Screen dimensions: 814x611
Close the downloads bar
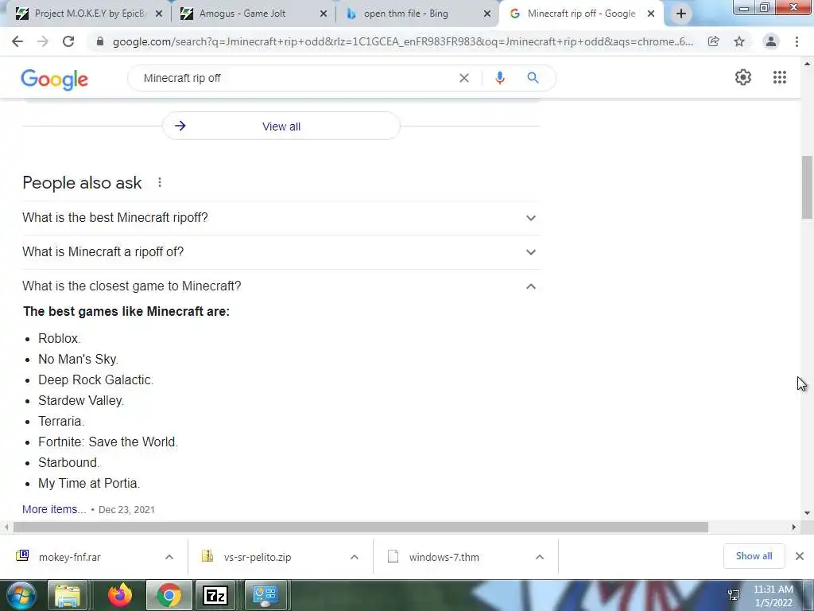[x=800, y=556]
